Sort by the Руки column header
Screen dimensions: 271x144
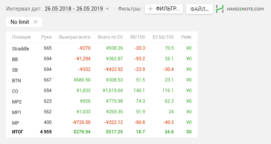click(46, 37)
